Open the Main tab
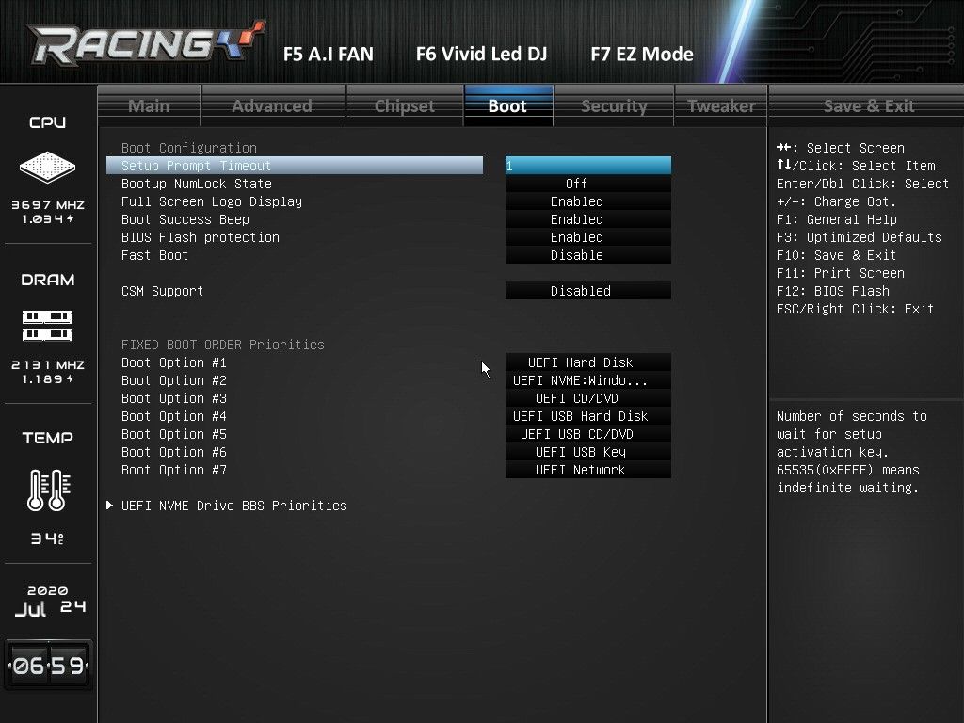964x723 pixels. click(149, 105)
